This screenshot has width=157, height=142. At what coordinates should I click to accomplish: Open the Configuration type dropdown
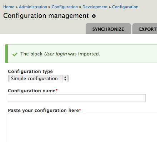coord(38,79)
